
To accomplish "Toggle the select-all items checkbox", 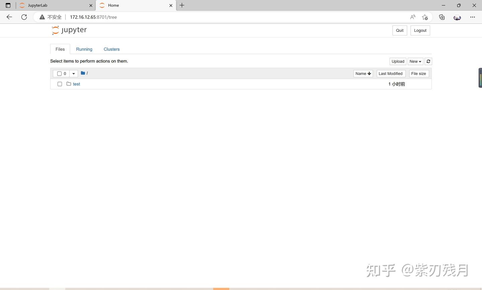I will [59, 73].
